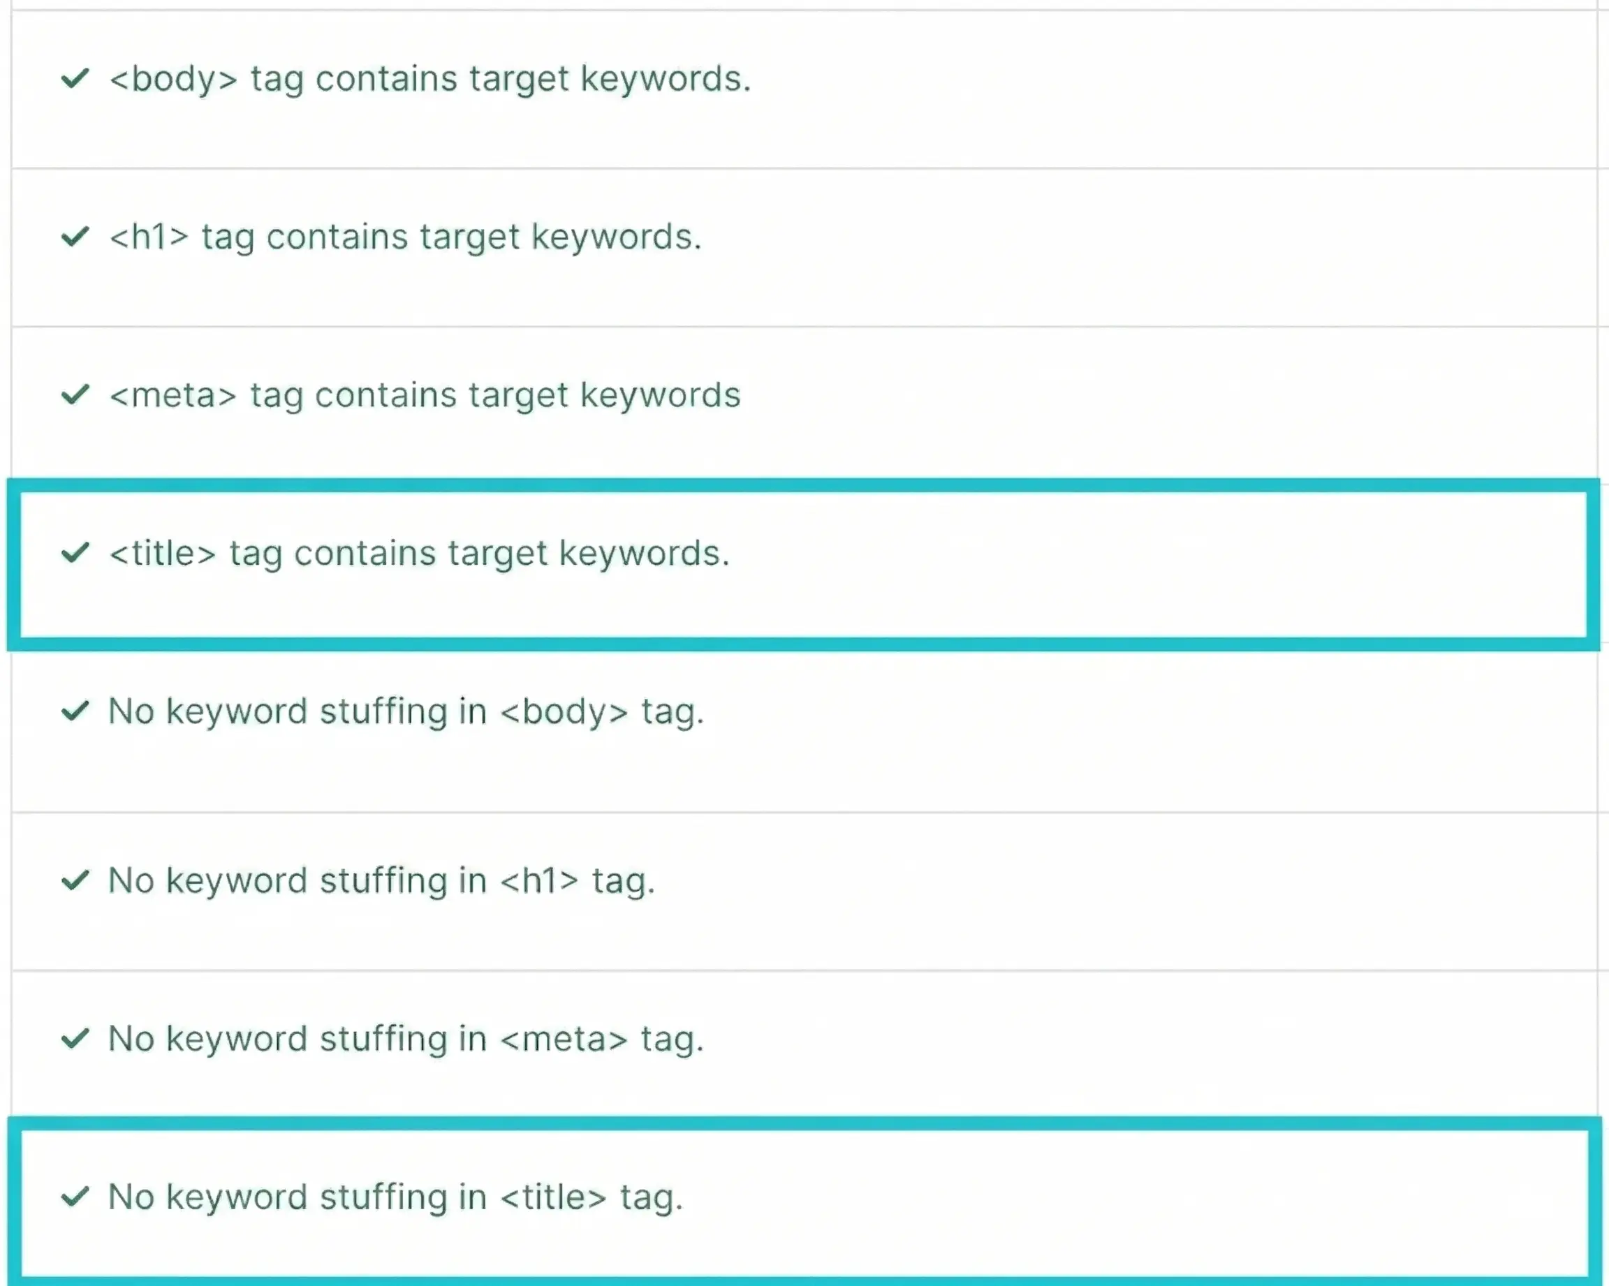The width and height of the screenshot is (1609, 1286).
Task: Open the 'No keyword stuffing in <meta> tag.' item
Action: pyautogui.click(x=406, y=1039)
